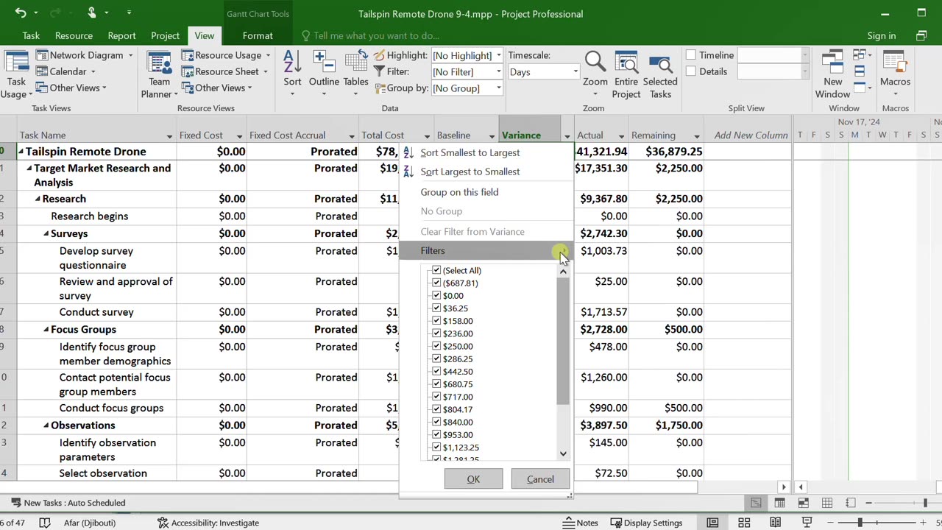Viewport: 942px width, 530px height.
Task: Click Sign in
Action: tap(881, 35)
